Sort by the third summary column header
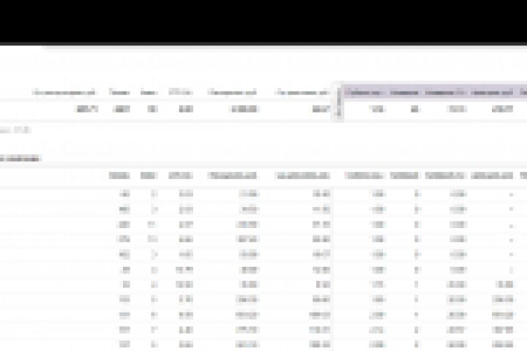Screen dimensions: 527x351 pyautogui.click(x=149, y=92)
